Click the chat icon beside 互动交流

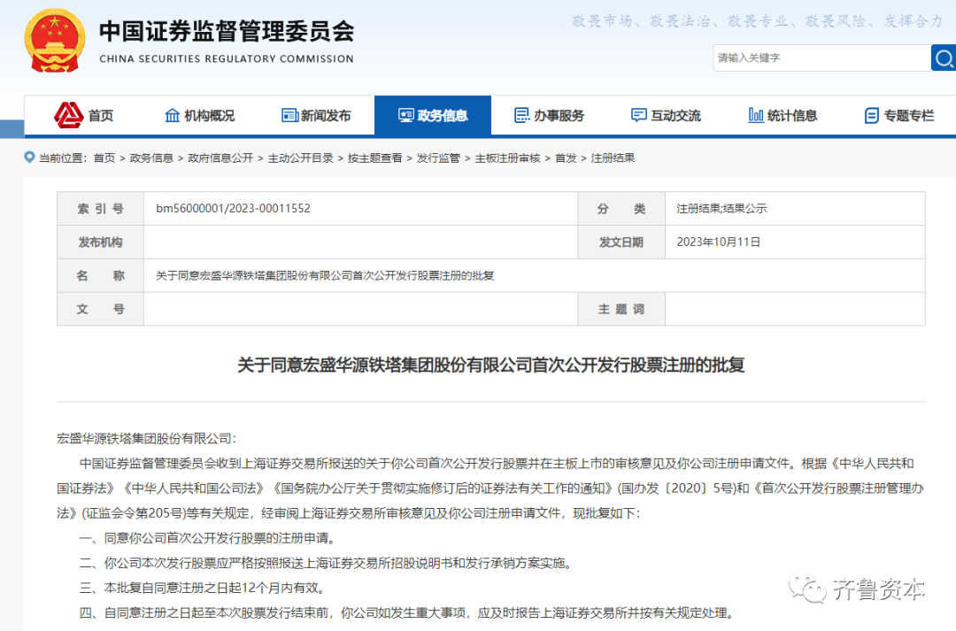[638, 115]
